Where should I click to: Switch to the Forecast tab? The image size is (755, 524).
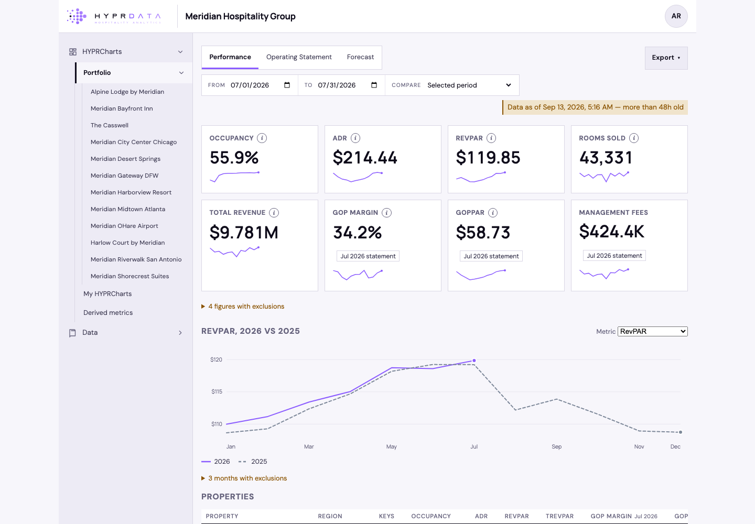(361, 57)
